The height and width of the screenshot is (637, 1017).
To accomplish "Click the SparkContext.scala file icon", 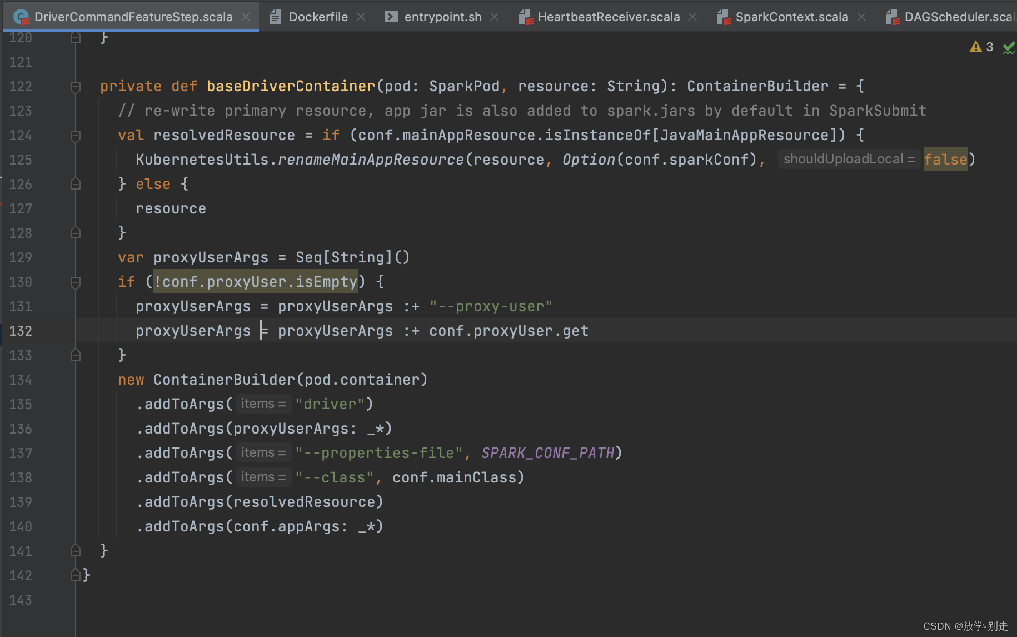I will [723, 17].
